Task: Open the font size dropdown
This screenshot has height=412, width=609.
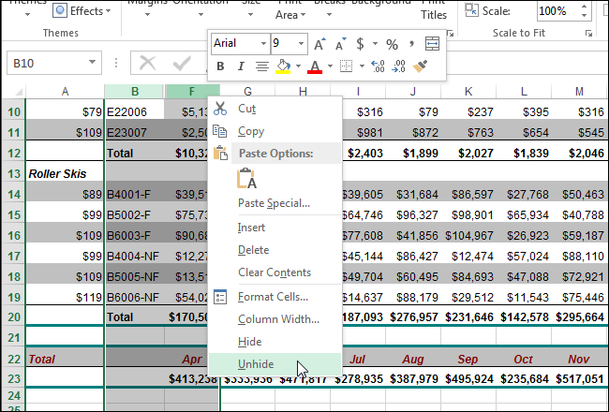Action: point(301,43)
